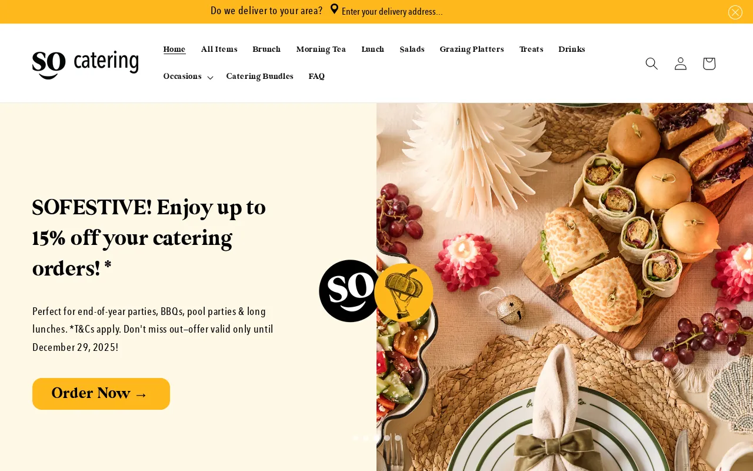This screenshot has height=471, width=753.
Task: Open the shopping cart icon
Action: point(709,64)
